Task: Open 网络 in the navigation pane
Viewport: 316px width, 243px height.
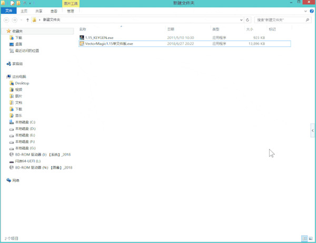Action: pos(16,180)
